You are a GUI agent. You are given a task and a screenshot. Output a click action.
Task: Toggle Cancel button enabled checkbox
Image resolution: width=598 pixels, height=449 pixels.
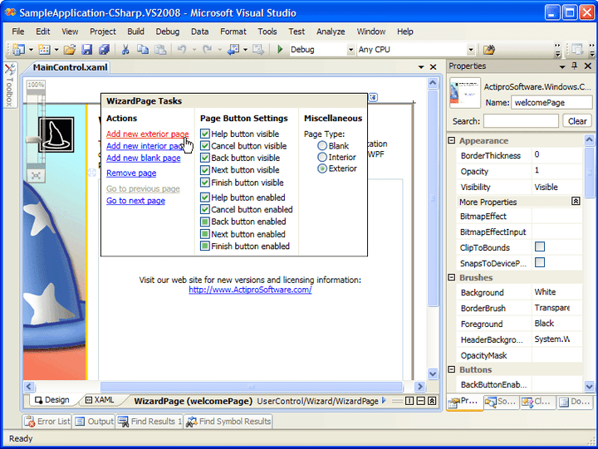205,210
